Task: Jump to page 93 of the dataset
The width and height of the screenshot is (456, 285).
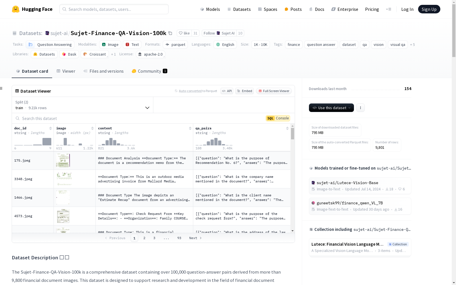Action: point(179,238)
